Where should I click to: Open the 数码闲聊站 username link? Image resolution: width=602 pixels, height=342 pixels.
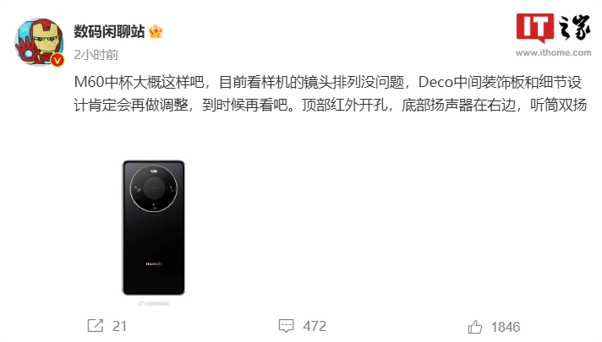pyautogui.click(x=109, y=31)
